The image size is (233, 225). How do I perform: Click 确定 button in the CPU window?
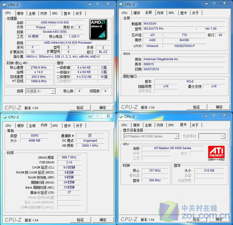[x=103, y=107]
